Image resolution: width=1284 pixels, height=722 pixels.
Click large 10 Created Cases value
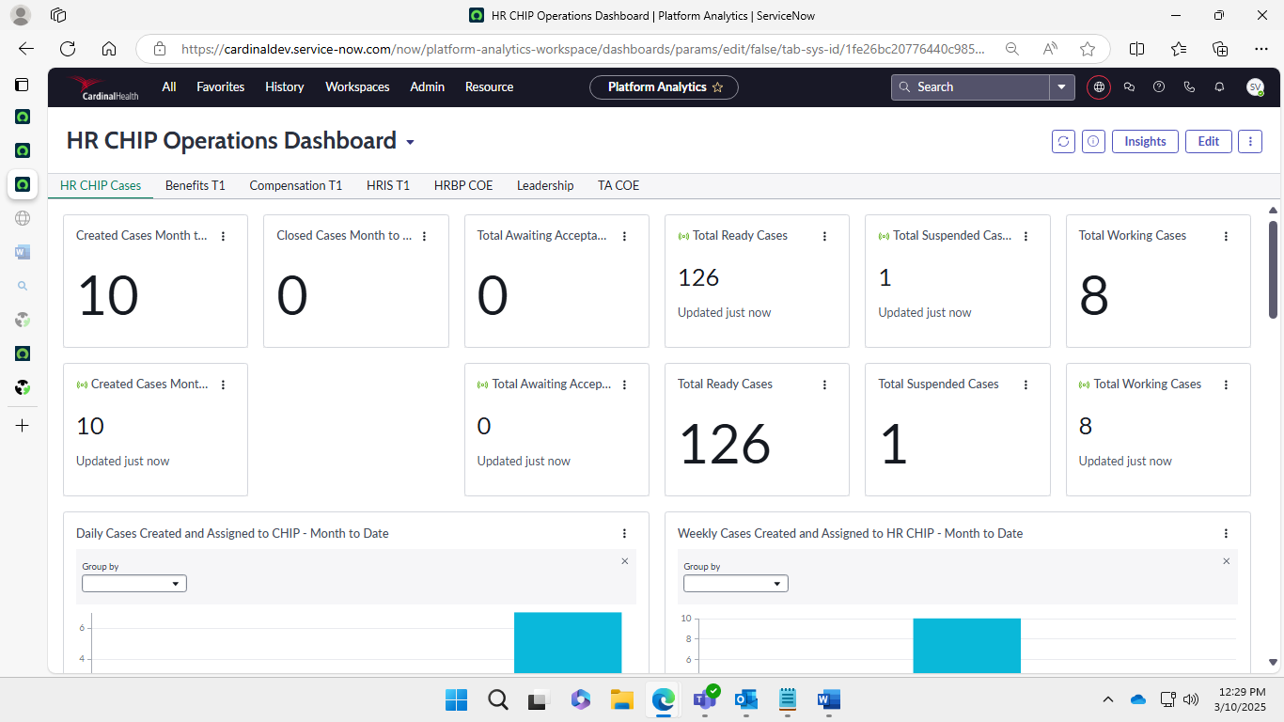click(108, 295)
